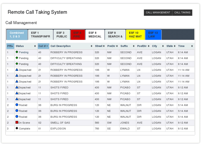Screen dimensions: 201x151
Task: Sort by the Call Description column header
Action: 71,46
